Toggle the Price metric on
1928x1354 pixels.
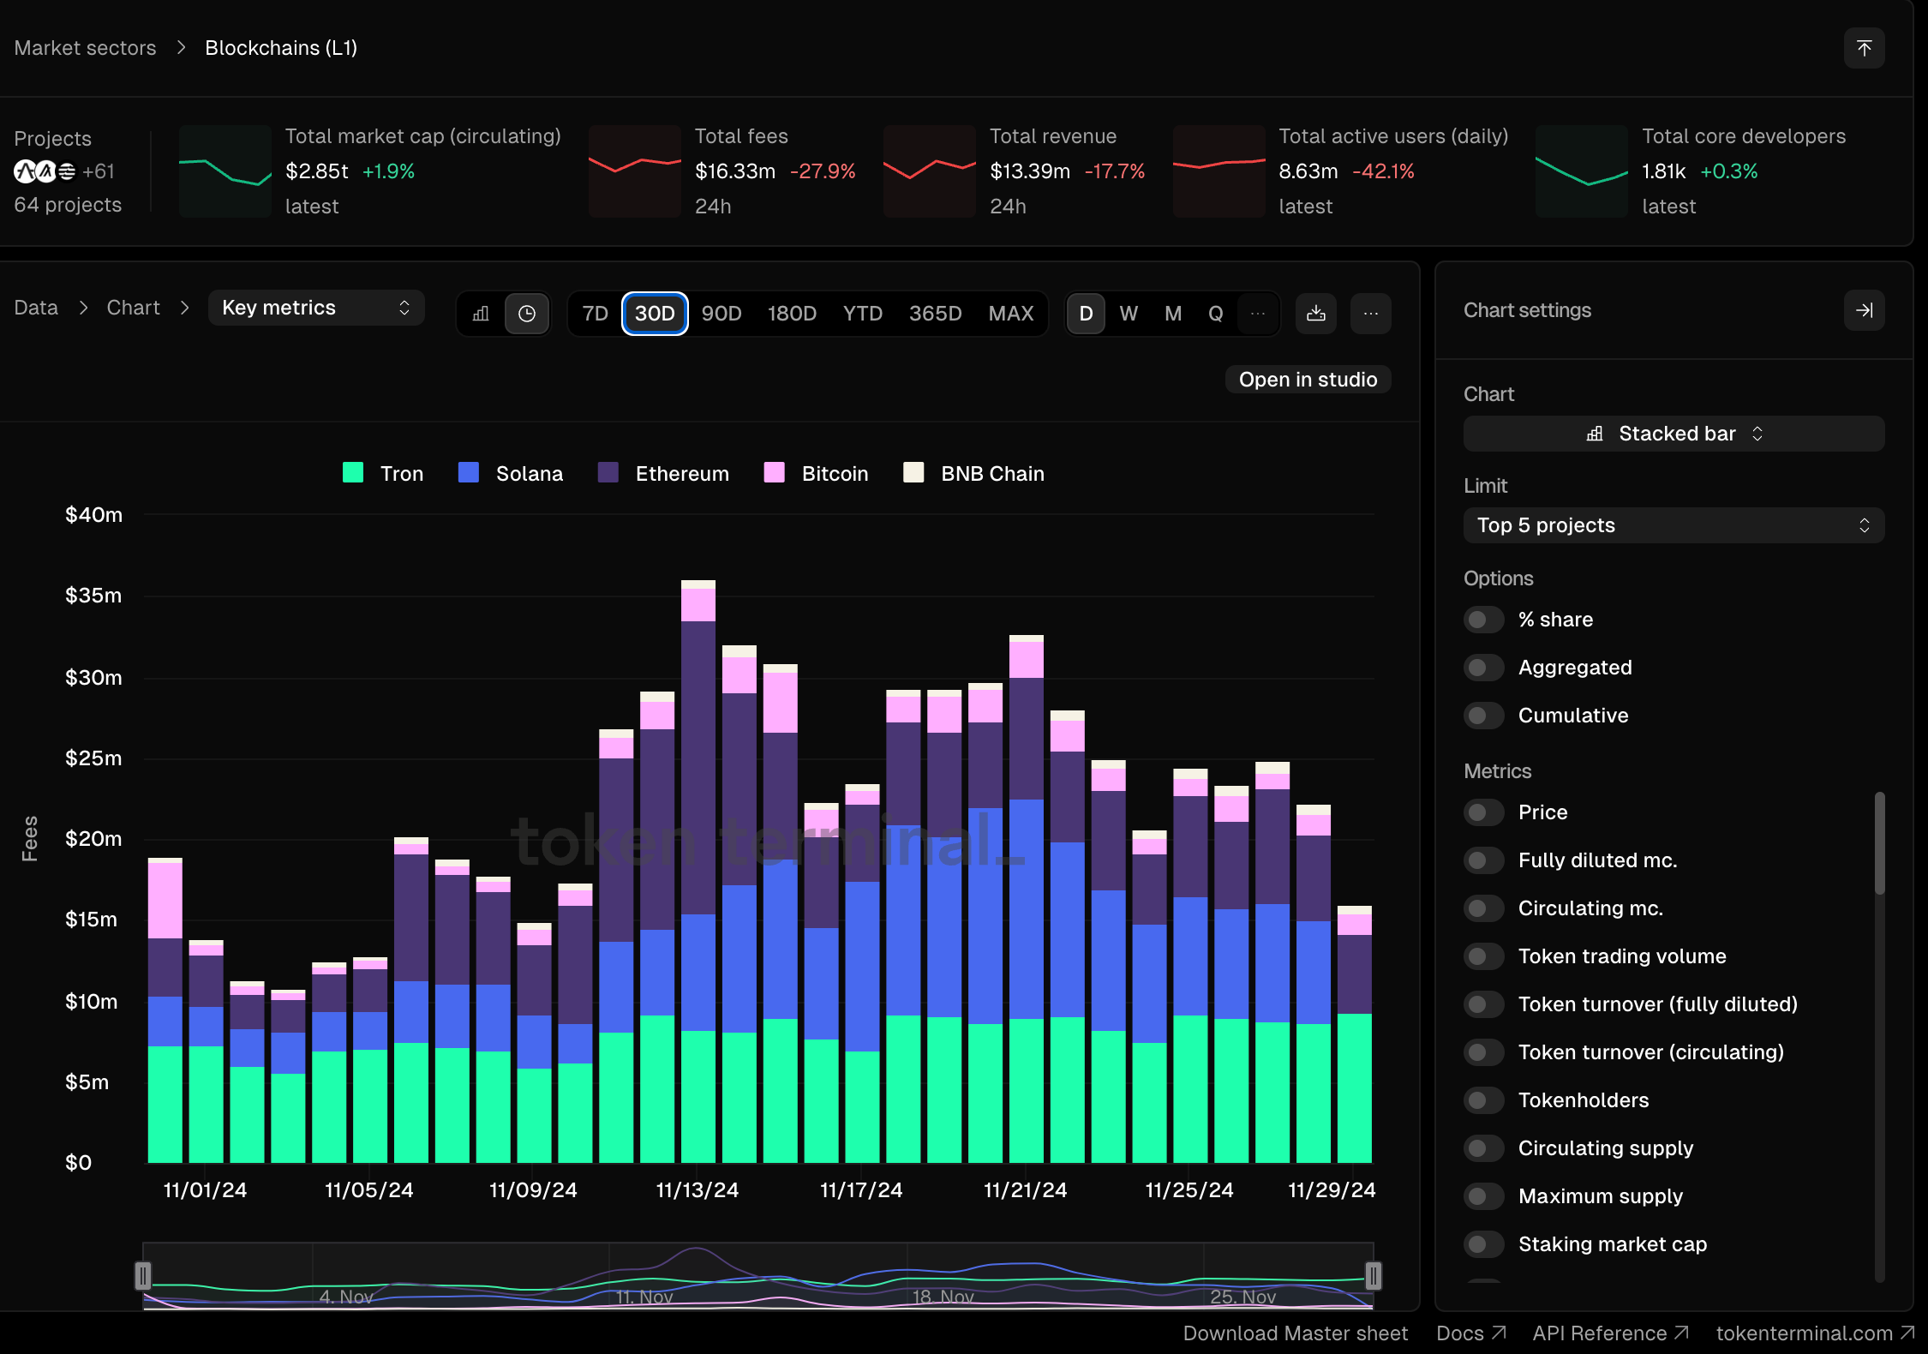click(1483, 812)
